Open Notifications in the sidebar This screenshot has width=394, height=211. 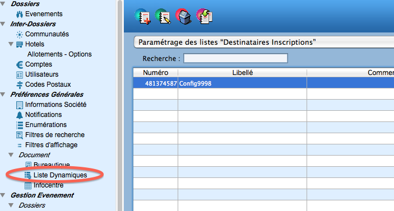[x=44, y=115]
